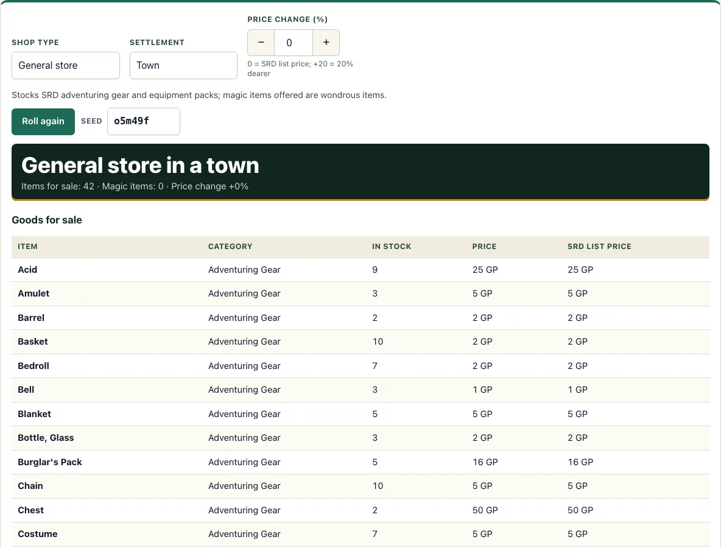Click the Bottle, Glass price 2 GP
721x548 pixels.
click(x=482, y=438)
